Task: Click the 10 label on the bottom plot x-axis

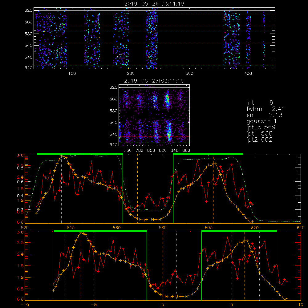Action: pyautogui.click(x=301, y=305)
